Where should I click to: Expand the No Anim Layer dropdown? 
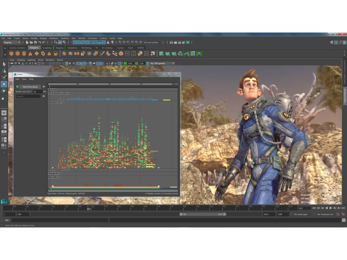[x=303, y=214]
